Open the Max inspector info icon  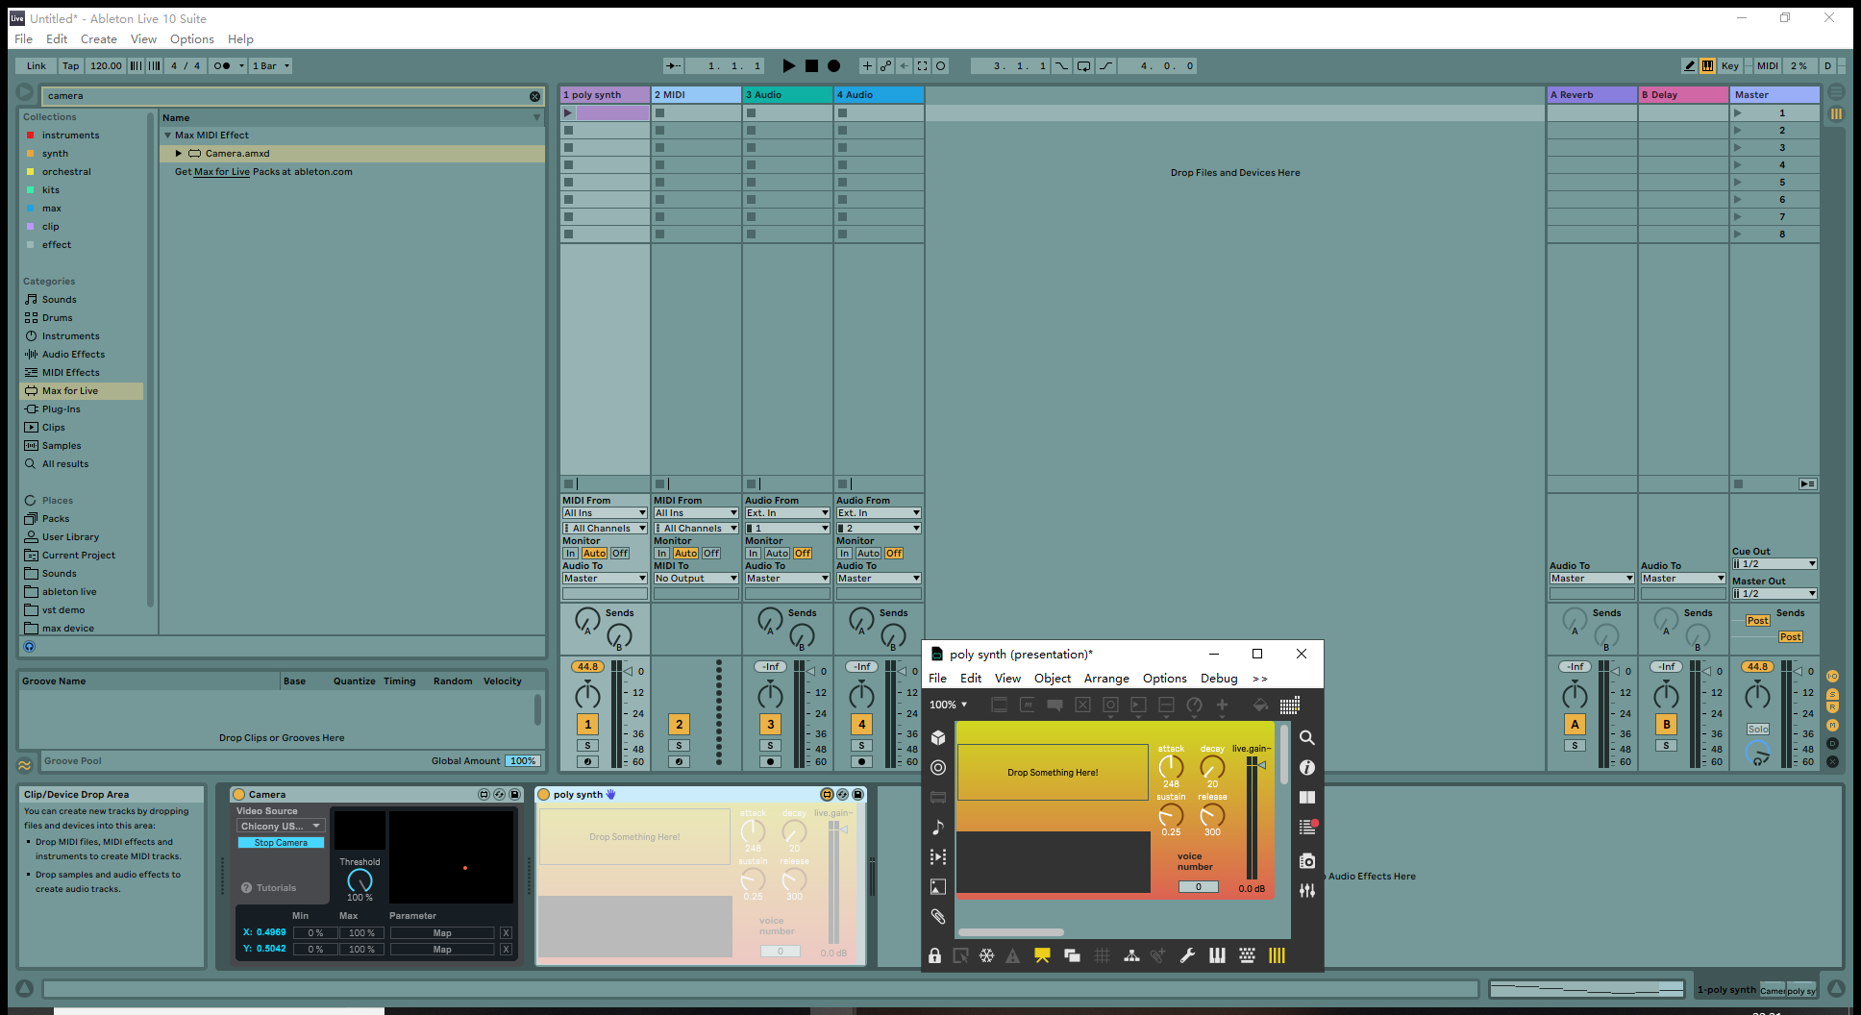(1306, 767)
